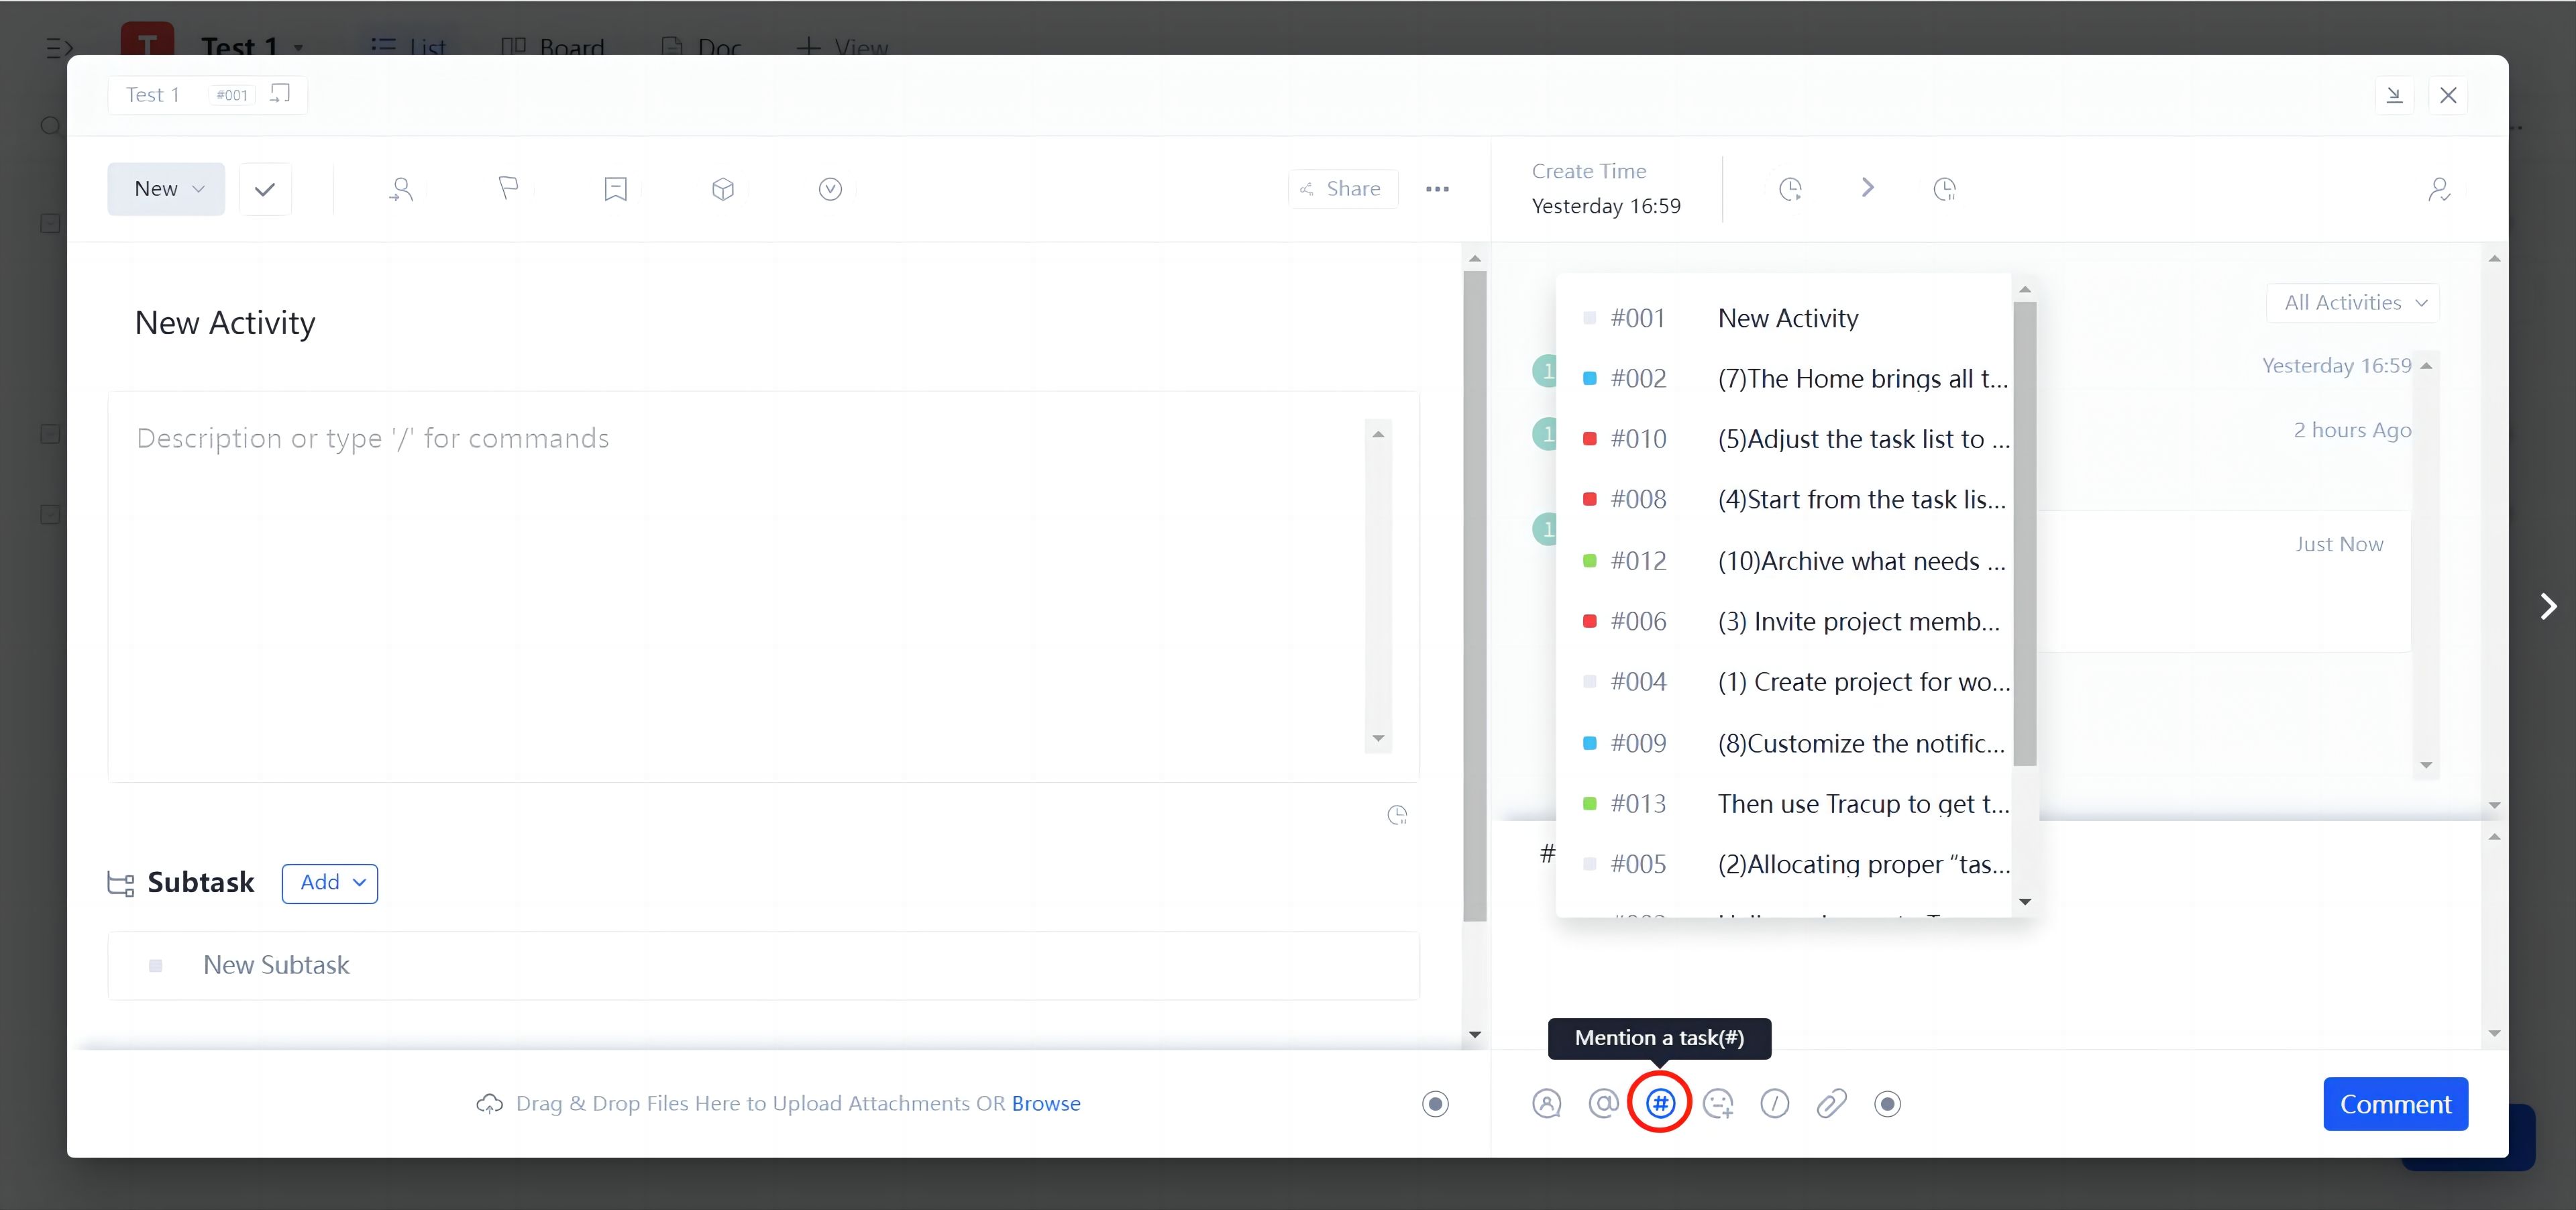Open the subtask Add dropdown
The image size is (2576, 1210).
point(330,883)
